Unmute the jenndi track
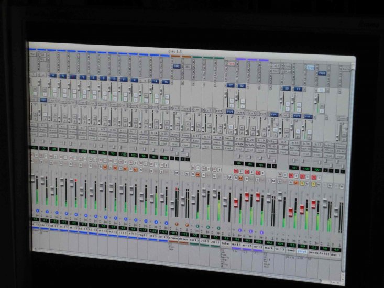The image size is (384, 288). coord(296,183)
